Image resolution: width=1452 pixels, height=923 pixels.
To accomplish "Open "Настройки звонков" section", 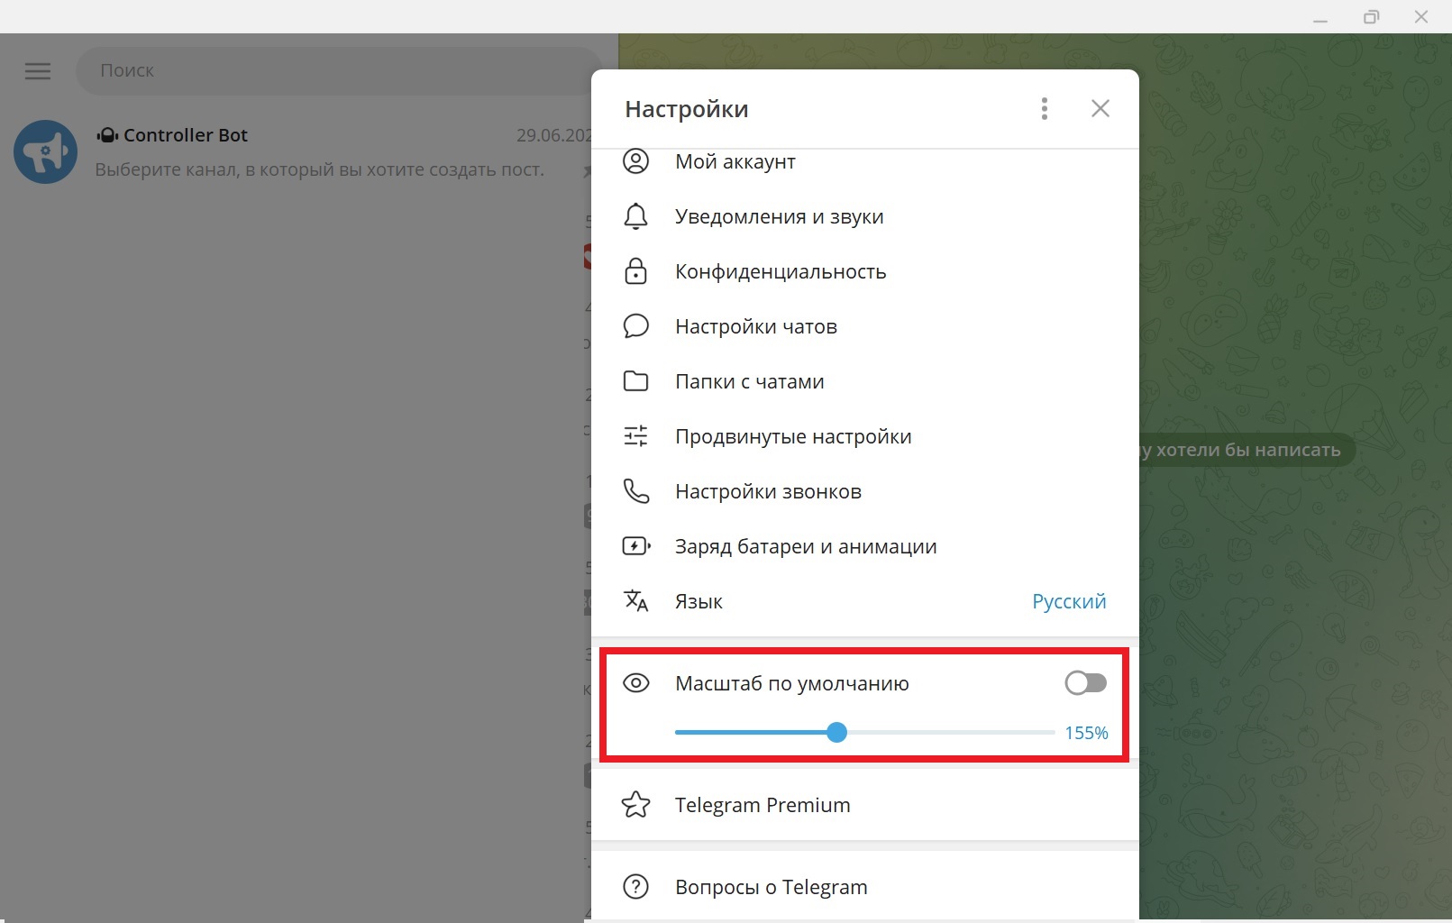I will (x=865, y=491).
